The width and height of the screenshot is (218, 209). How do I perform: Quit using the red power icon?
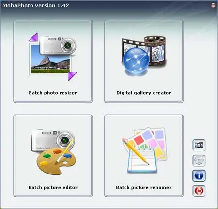tap(199, 191)
